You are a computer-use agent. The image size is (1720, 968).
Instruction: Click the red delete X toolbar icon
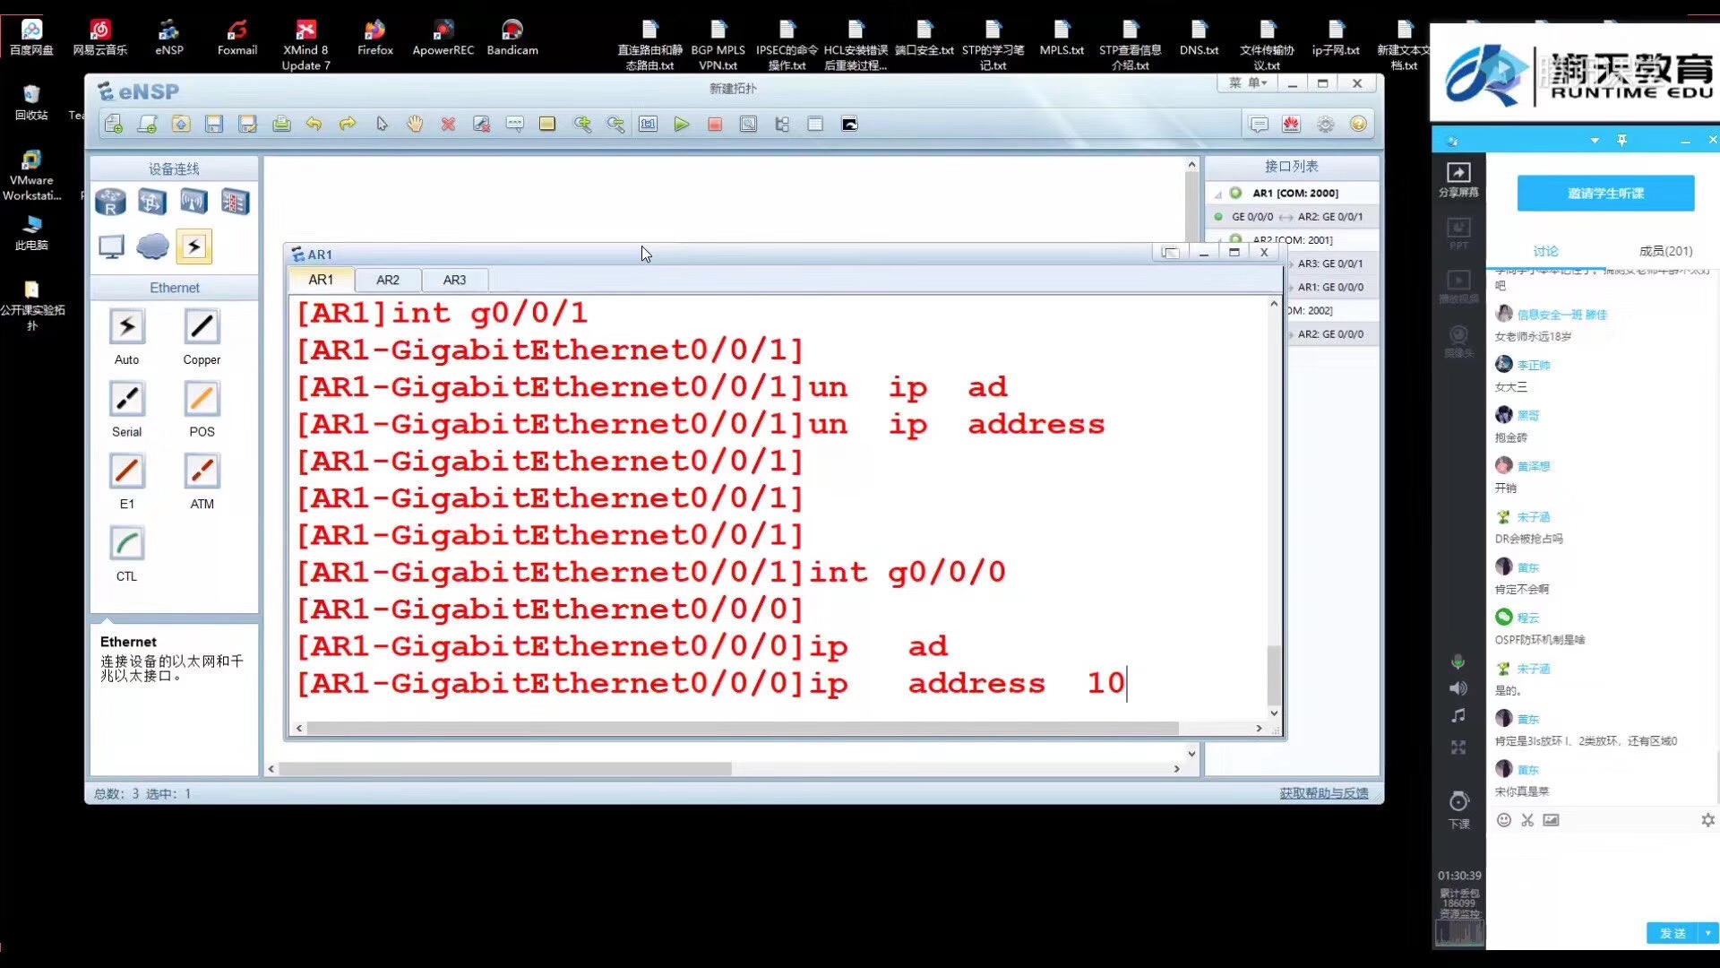[x=448, y=125]
